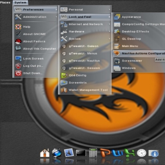This screenshot has height=165, width=165.
Task: Click the Lock Screen icon
Action: [18, 59]
